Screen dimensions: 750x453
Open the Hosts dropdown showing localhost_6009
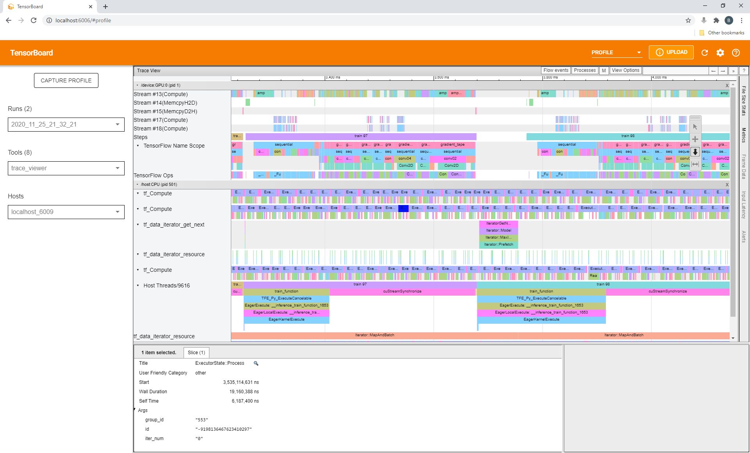coord(66,212)
